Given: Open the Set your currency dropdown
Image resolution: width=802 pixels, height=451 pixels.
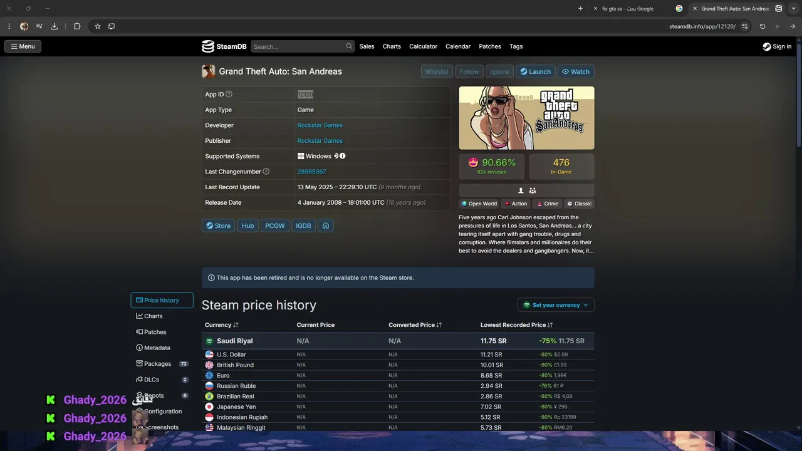Looking at the screenshot, I should 556,305.
